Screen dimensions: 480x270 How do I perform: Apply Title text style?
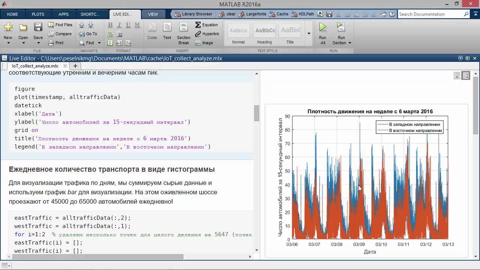(290, 34)
